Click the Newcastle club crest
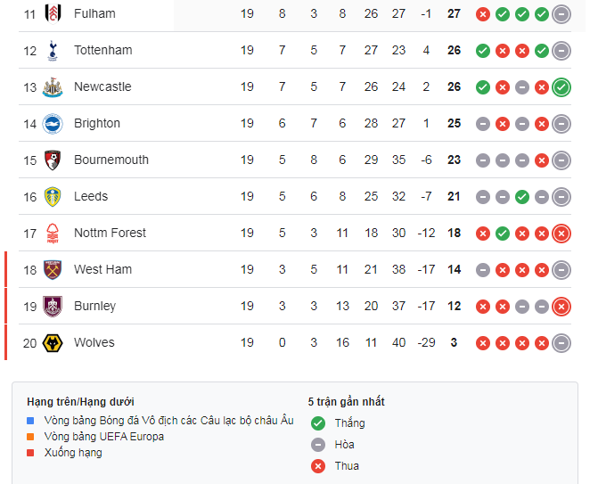598x484 pixels. pyautogui.click(x=52, y=86)
